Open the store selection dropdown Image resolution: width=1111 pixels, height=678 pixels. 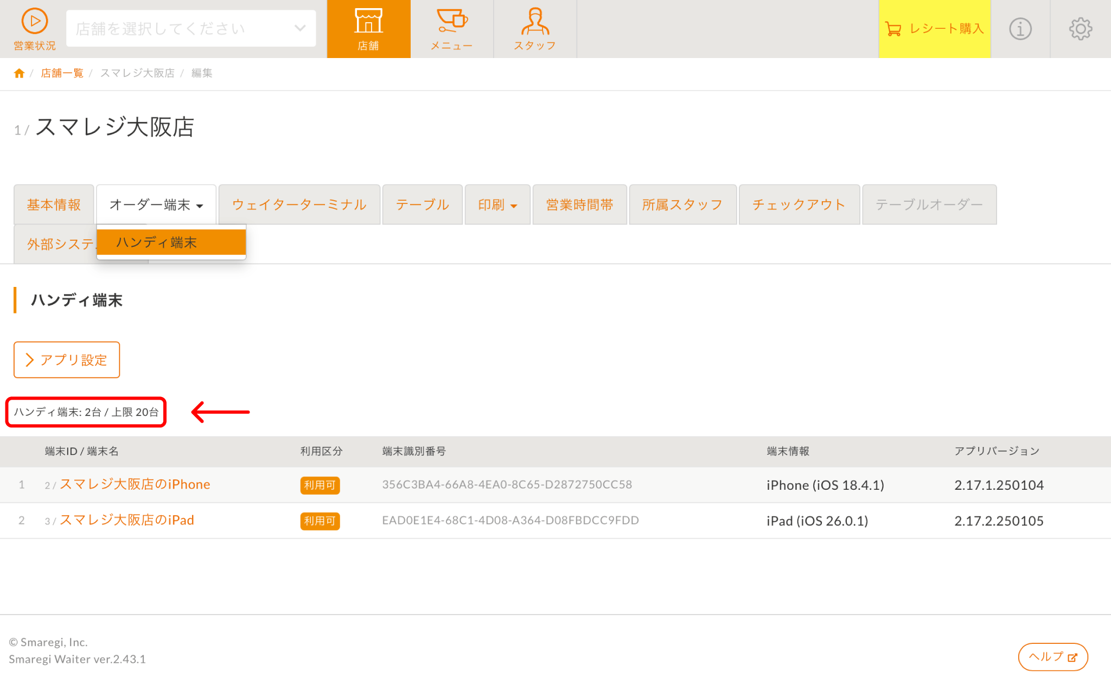191,28
